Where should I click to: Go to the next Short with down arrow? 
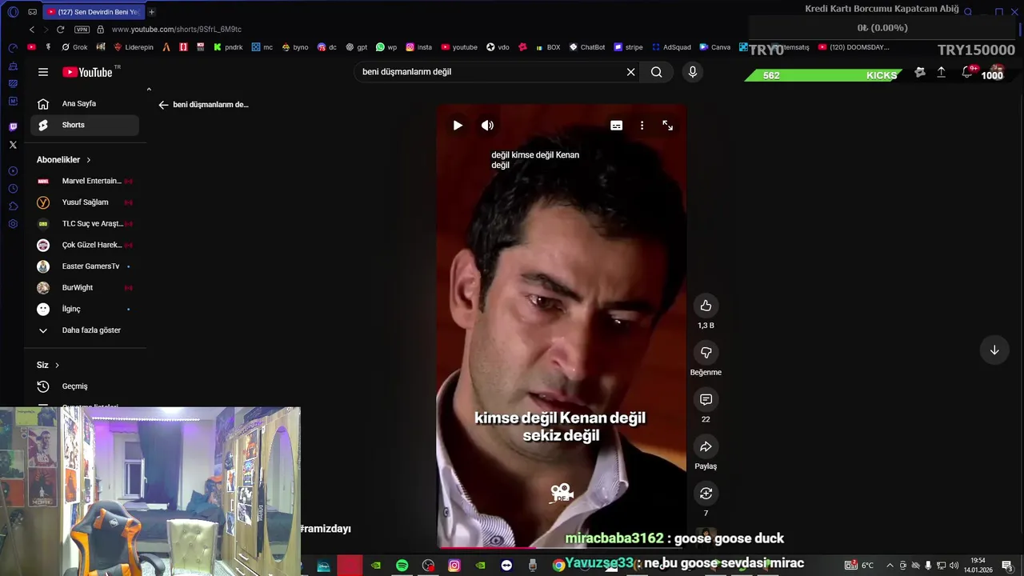point(994,350)
